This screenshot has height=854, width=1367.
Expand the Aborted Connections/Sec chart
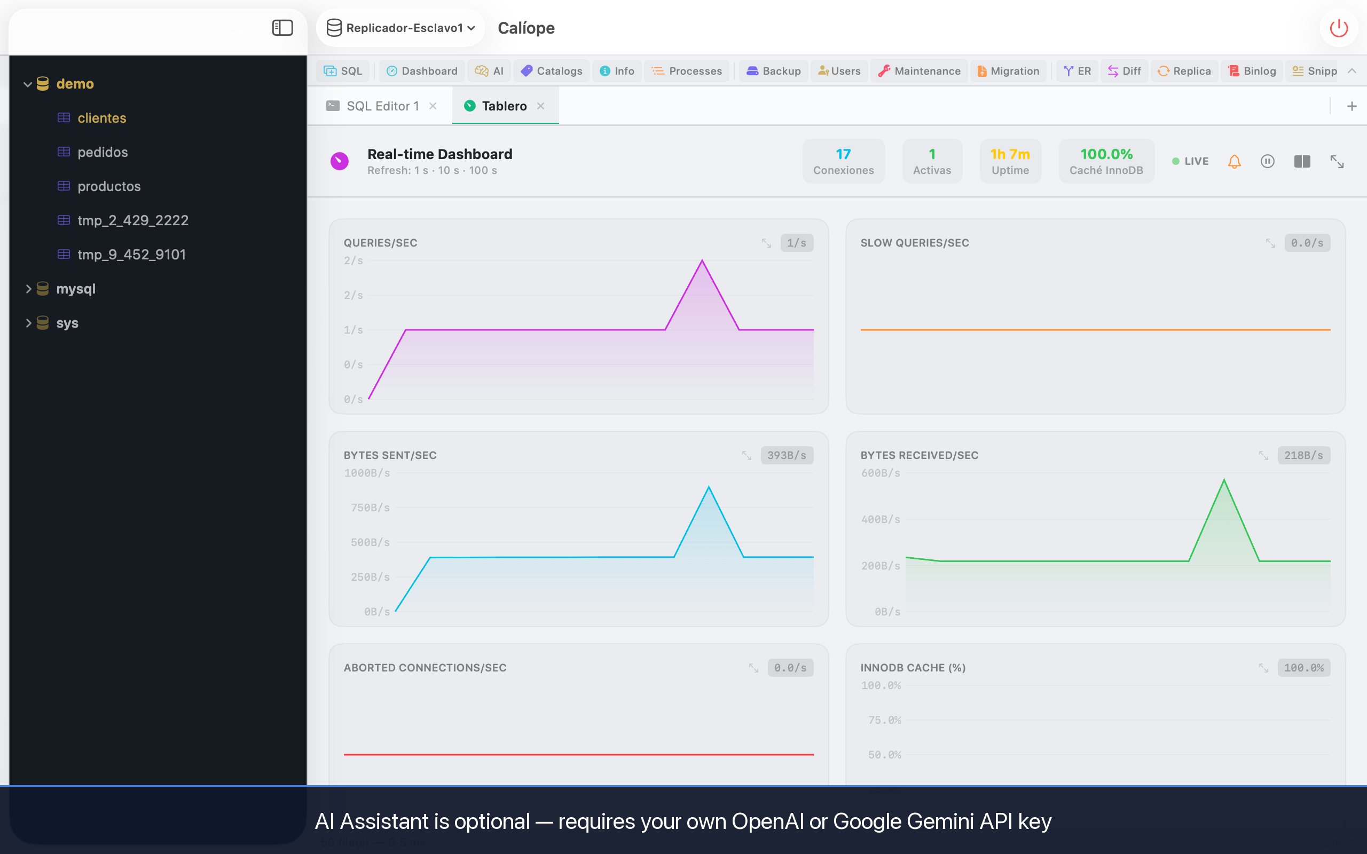[x=753, y=668]
